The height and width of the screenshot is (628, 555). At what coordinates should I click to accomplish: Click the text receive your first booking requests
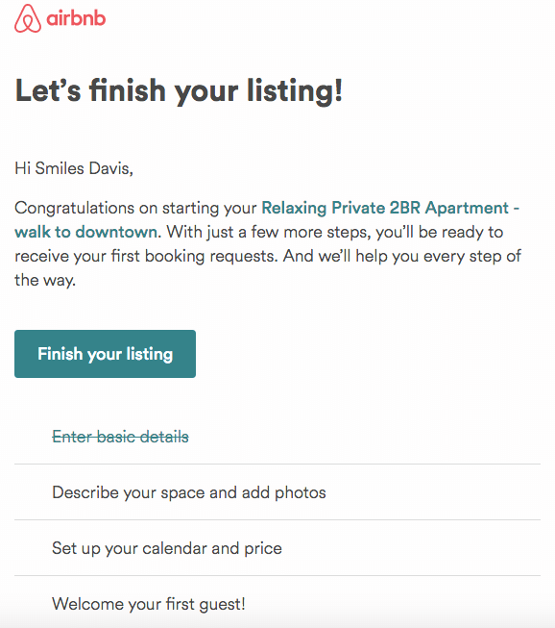[x=146, y=257]
